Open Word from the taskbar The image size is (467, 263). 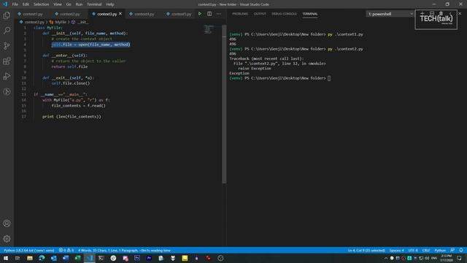point(66,258)
